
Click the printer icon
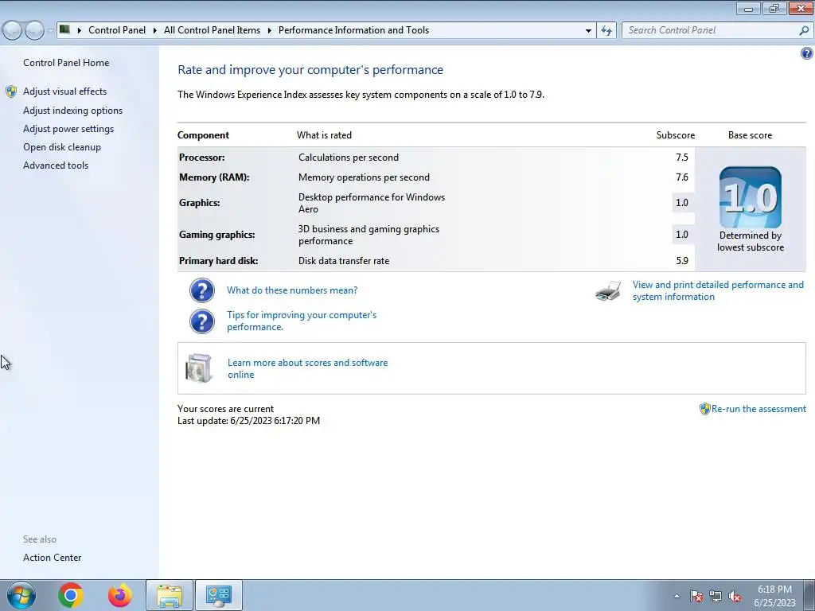[x=608, y=291]
